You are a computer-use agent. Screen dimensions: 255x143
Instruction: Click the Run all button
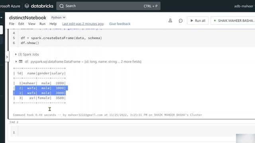coord(198,21)
